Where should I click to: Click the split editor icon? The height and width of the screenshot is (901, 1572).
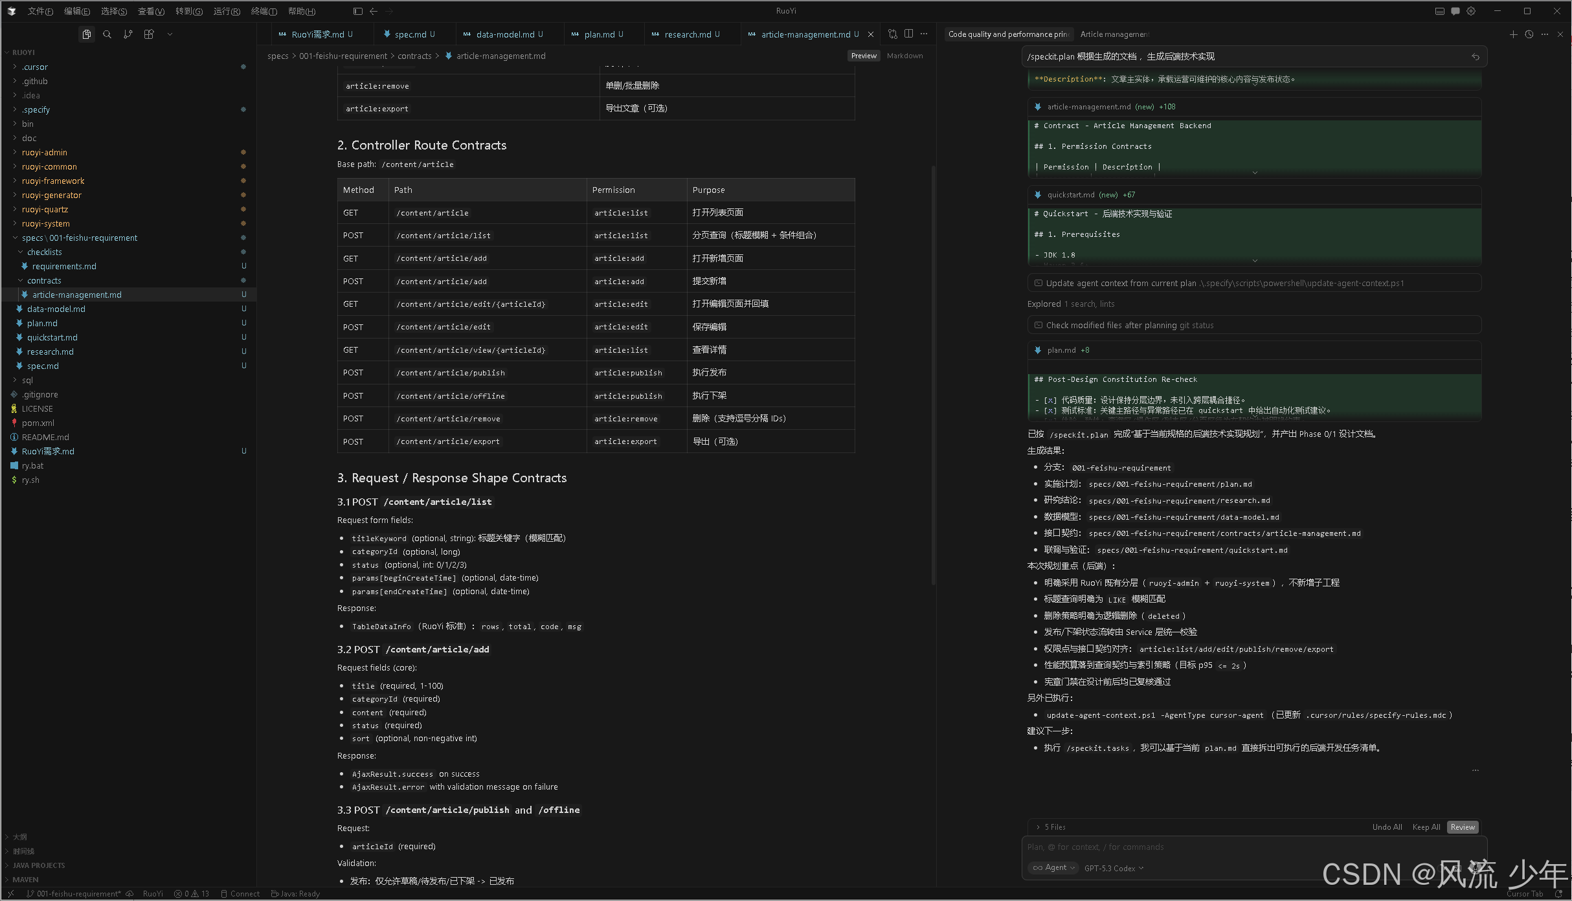(x=908, y=34)
